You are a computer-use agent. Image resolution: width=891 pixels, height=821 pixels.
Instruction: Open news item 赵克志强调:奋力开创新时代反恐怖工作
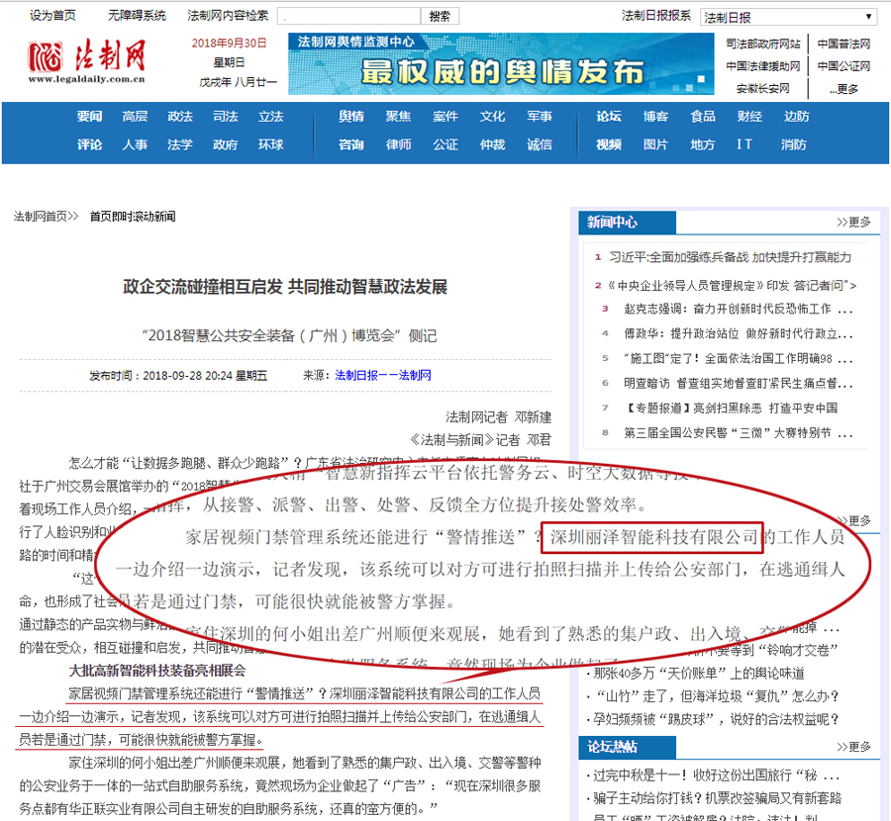tap(739, 309)
